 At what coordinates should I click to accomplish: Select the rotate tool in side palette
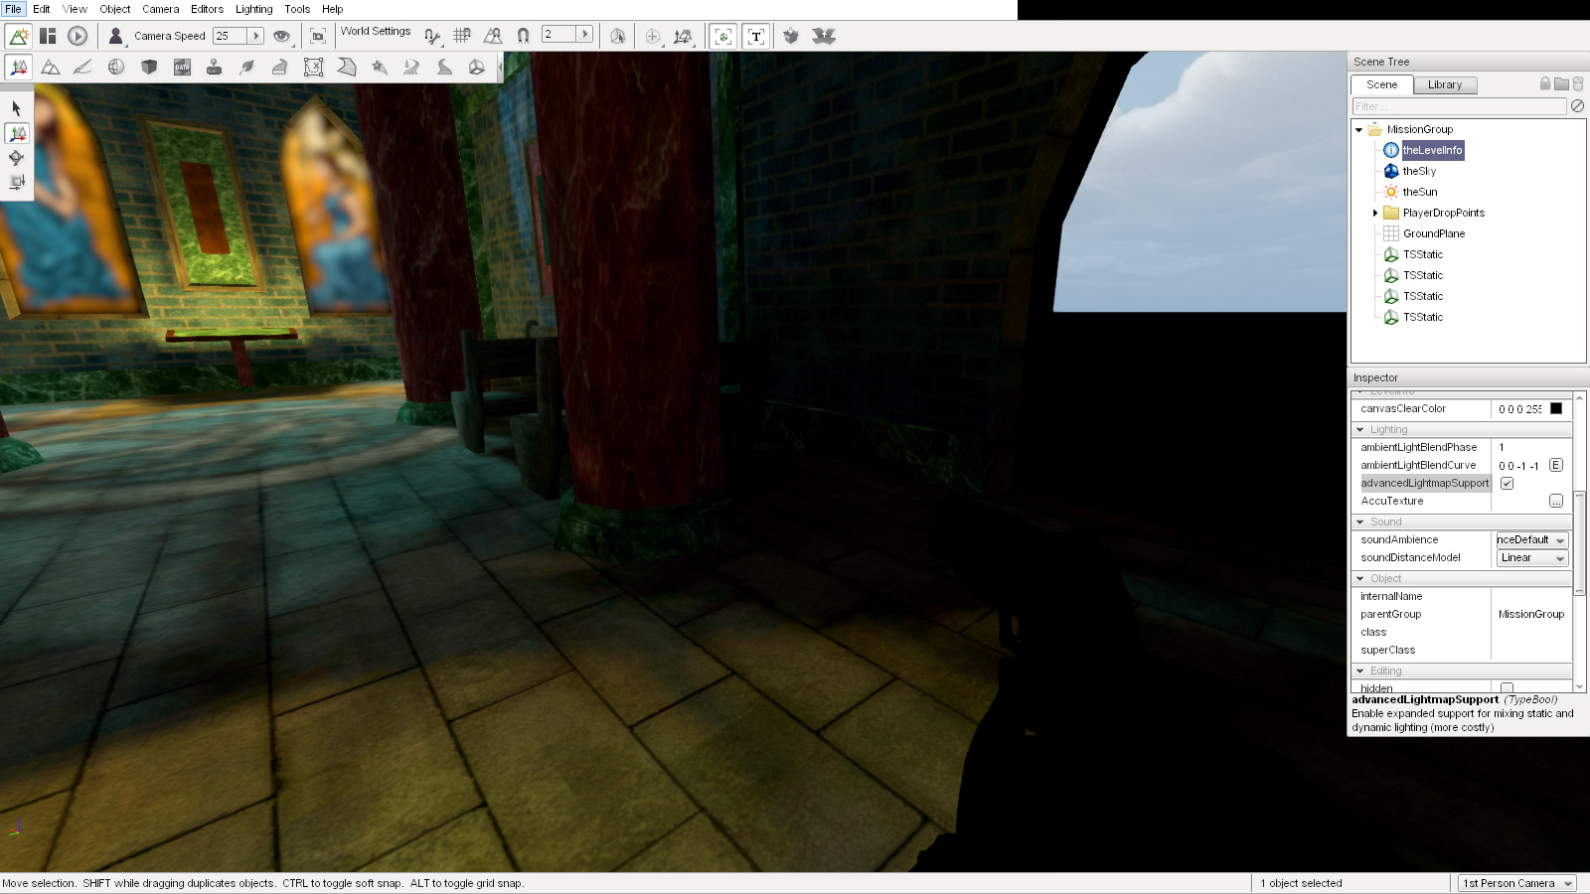[x=17, y=157]
